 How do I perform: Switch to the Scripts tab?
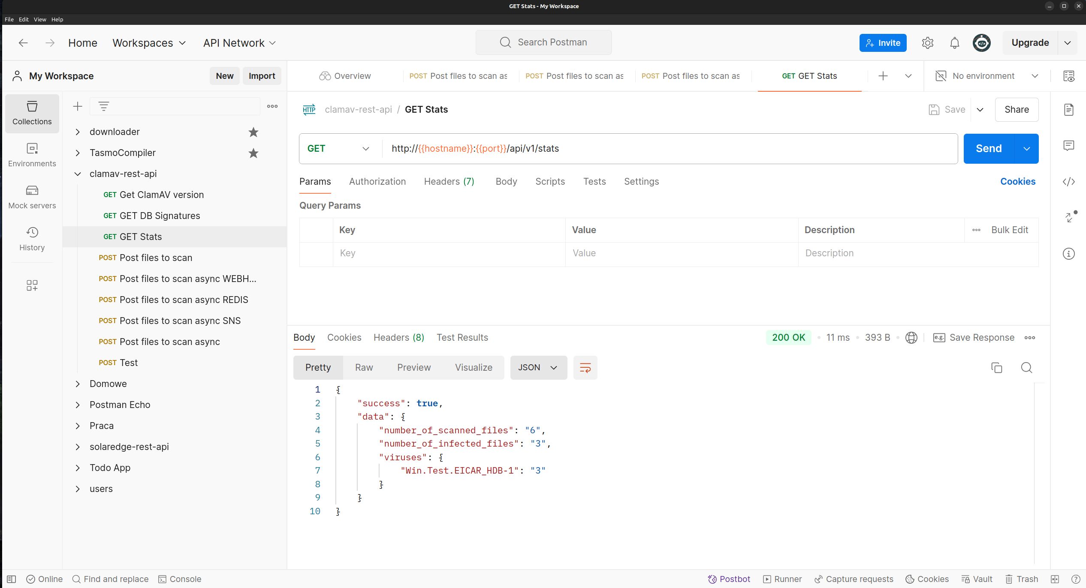pos(550,182)
